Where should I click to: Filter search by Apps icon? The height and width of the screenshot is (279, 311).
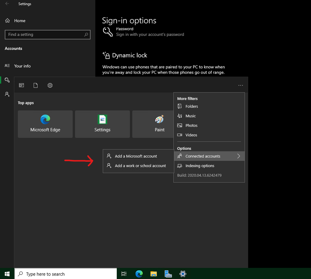(x=21, y=85)
